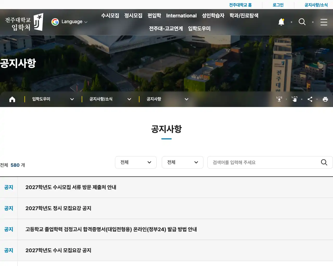Click the centered page title 공지사항

pos(166,129)
